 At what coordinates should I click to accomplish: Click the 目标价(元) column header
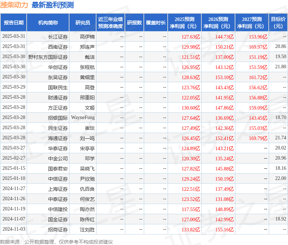click(278, 22)
